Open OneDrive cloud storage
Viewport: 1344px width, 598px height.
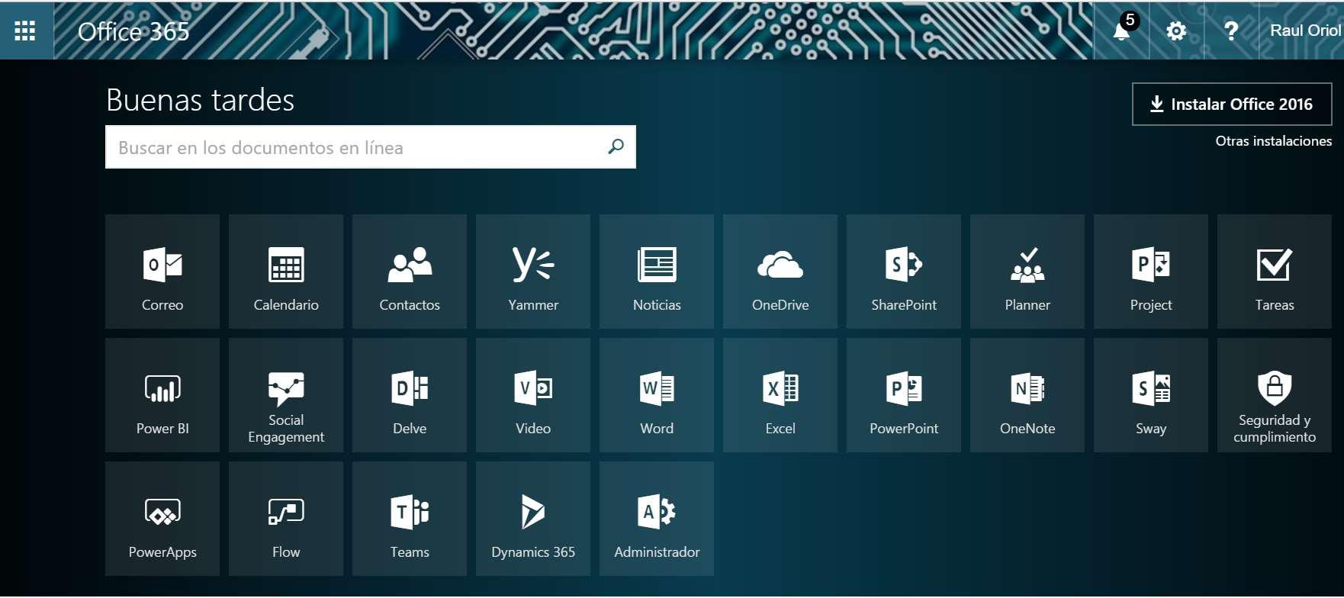tap(780, 272)
